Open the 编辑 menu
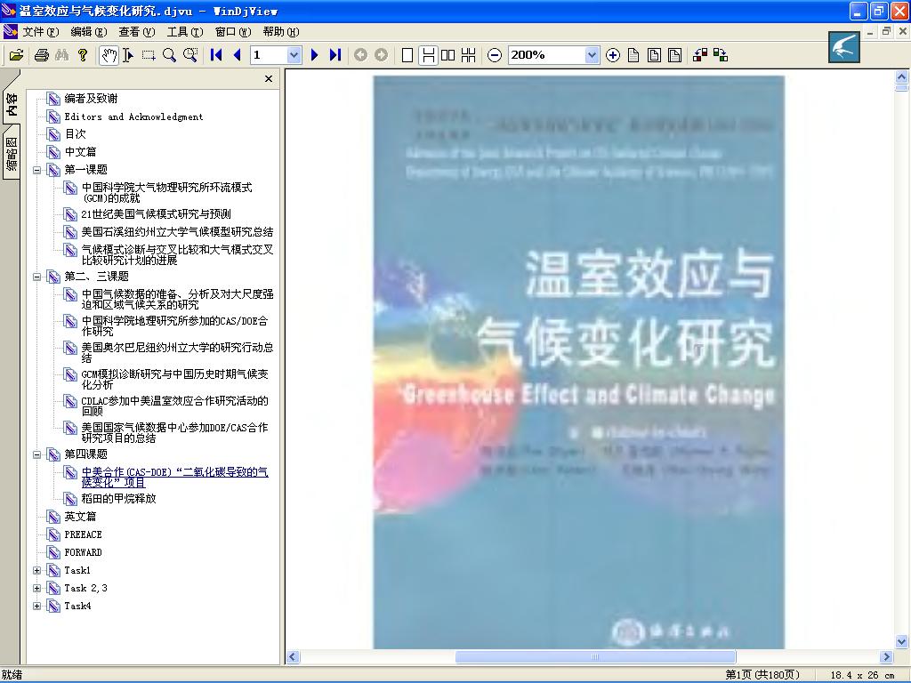 pos(88,31)
